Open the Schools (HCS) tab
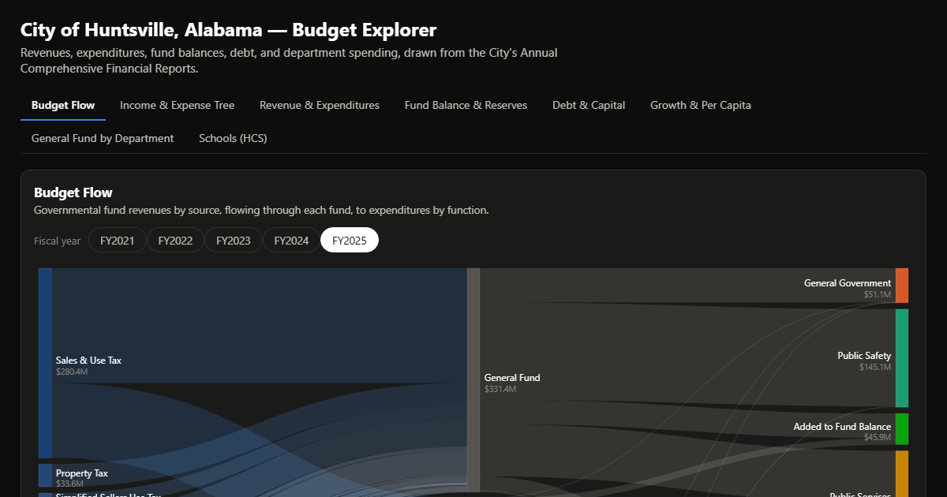 pyautogui.click(x=233, y=138)
